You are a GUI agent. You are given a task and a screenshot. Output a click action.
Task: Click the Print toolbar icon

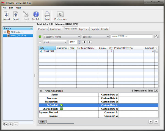(x=47, y=16)
